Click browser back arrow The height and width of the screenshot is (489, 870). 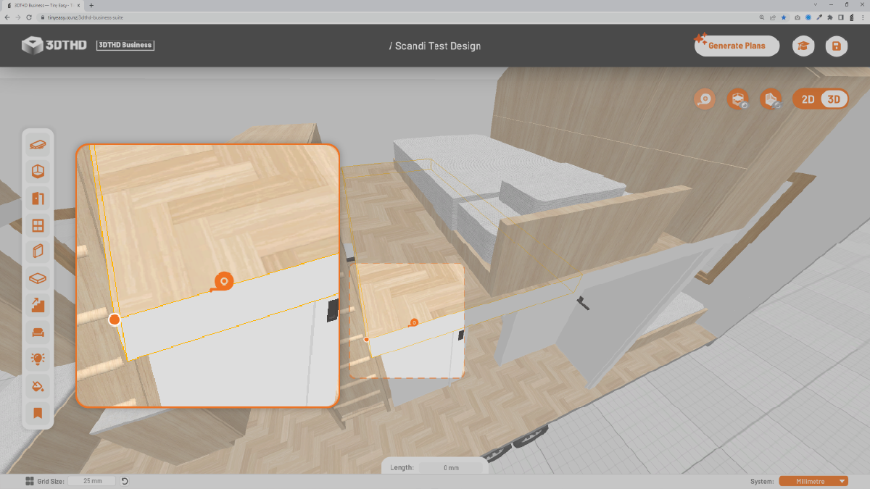(x=7, y=17)
